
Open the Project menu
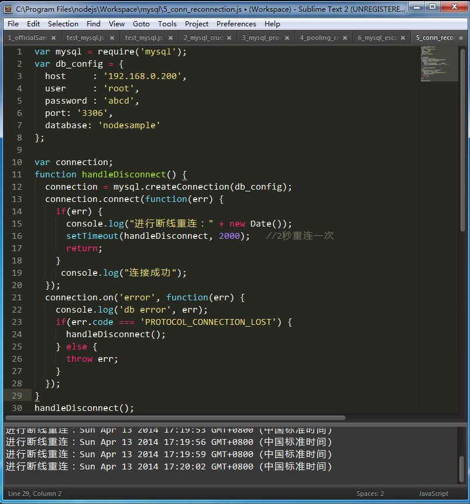[197, 24]
